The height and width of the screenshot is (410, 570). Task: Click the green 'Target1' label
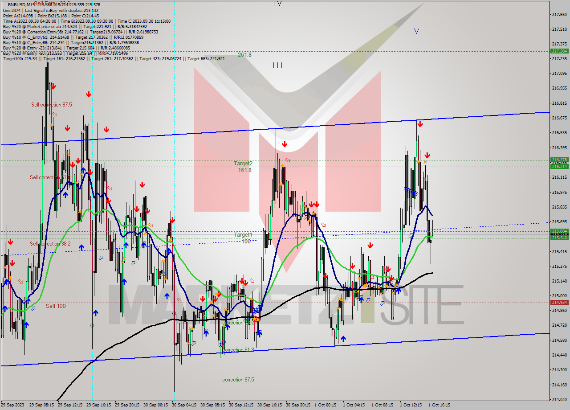click(243, 235)
